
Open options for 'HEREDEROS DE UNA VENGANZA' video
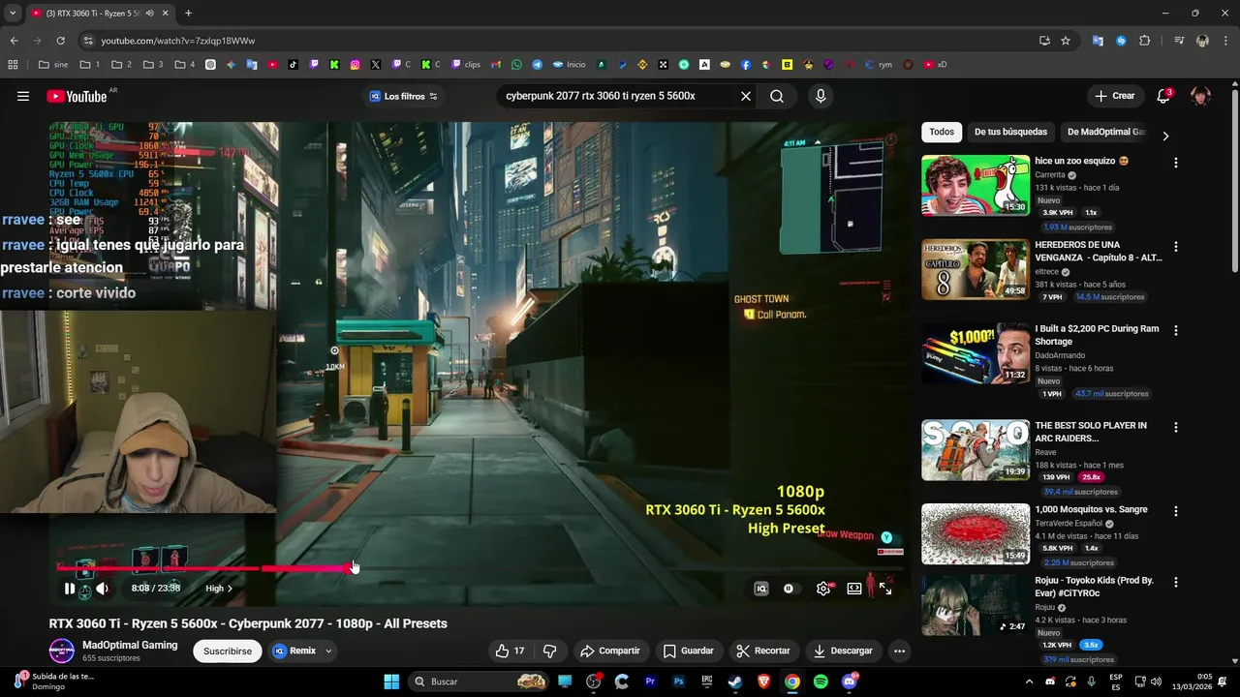pyautogui.click(x=1176, y=247)
